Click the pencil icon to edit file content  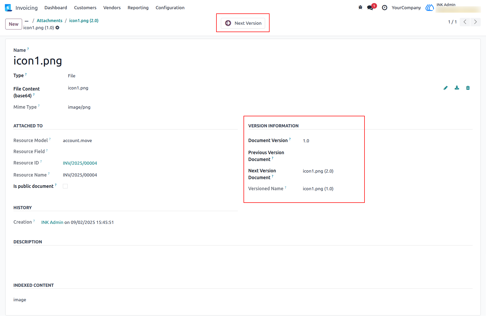pyautogui.click(x=445, y=88)
